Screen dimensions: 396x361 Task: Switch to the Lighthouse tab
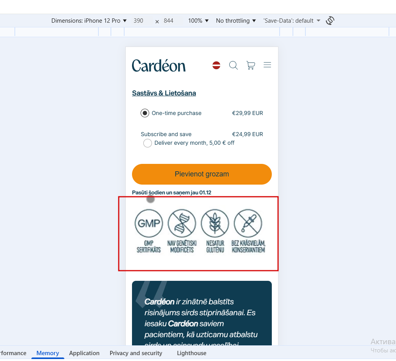[x=192, y=353]
